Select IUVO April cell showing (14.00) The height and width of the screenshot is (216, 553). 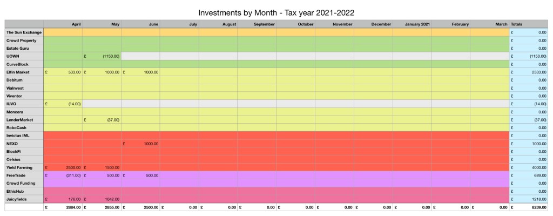pyautogui.click(x=63, y=104)
